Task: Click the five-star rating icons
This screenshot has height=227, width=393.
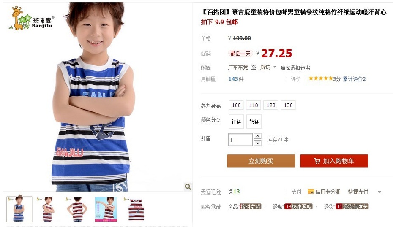Action: pyautogui.click(x=321, y=78)
